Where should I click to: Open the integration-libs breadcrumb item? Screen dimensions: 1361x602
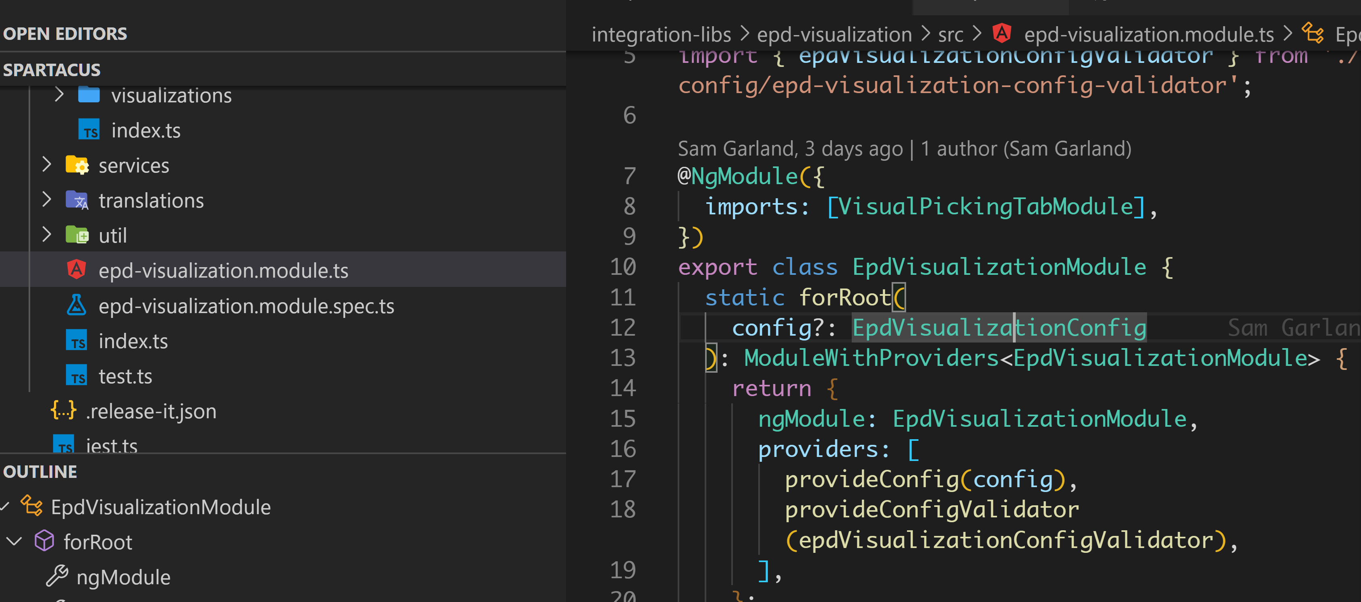661,35
